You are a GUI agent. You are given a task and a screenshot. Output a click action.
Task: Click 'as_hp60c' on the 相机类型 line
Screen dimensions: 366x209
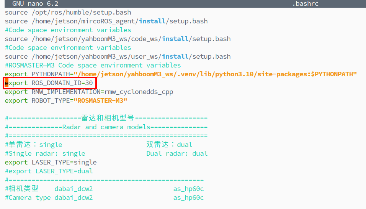(x=188, y=189)
